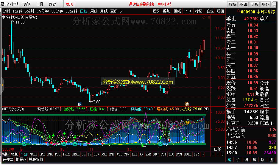
Task: Select the BRAR indicator
Action: [76, 154]
